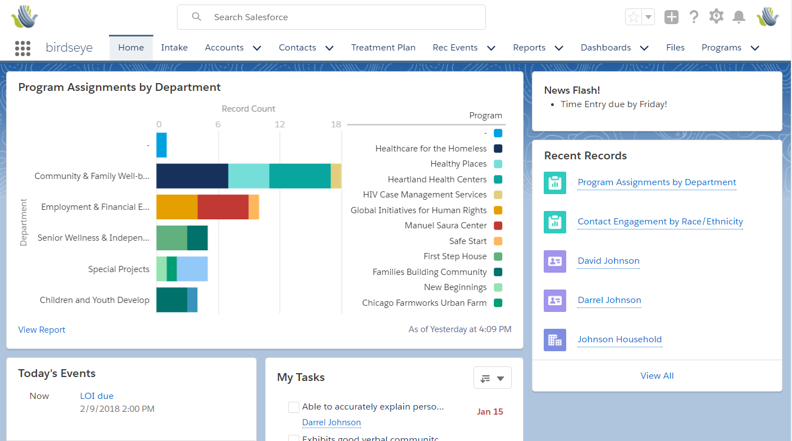The image size is (792, 441).
Task: Click the global create plus icon
Action: 671,16
